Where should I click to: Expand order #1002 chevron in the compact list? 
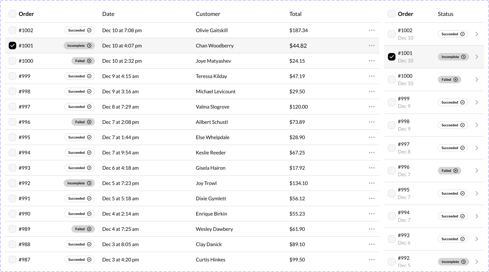477,34
